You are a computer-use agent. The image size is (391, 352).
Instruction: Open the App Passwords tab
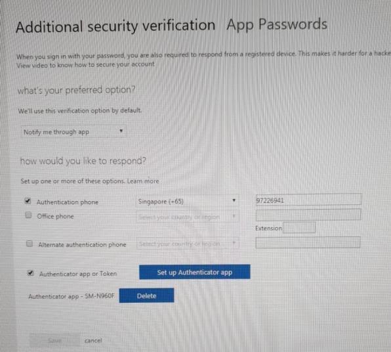point(277,25)
